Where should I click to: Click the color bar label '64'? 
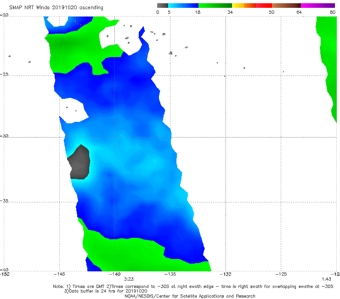299,12
